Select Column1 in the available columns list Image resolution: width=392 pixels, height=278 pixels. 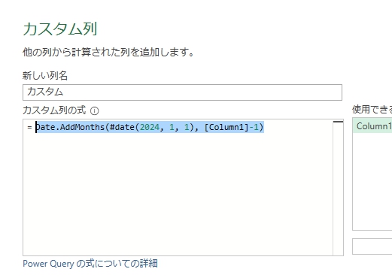coord(372,126)
